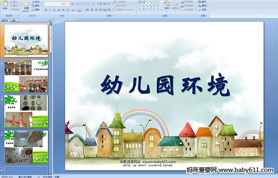
Task: Click the New Slide icon
Action: coord(26,6)
